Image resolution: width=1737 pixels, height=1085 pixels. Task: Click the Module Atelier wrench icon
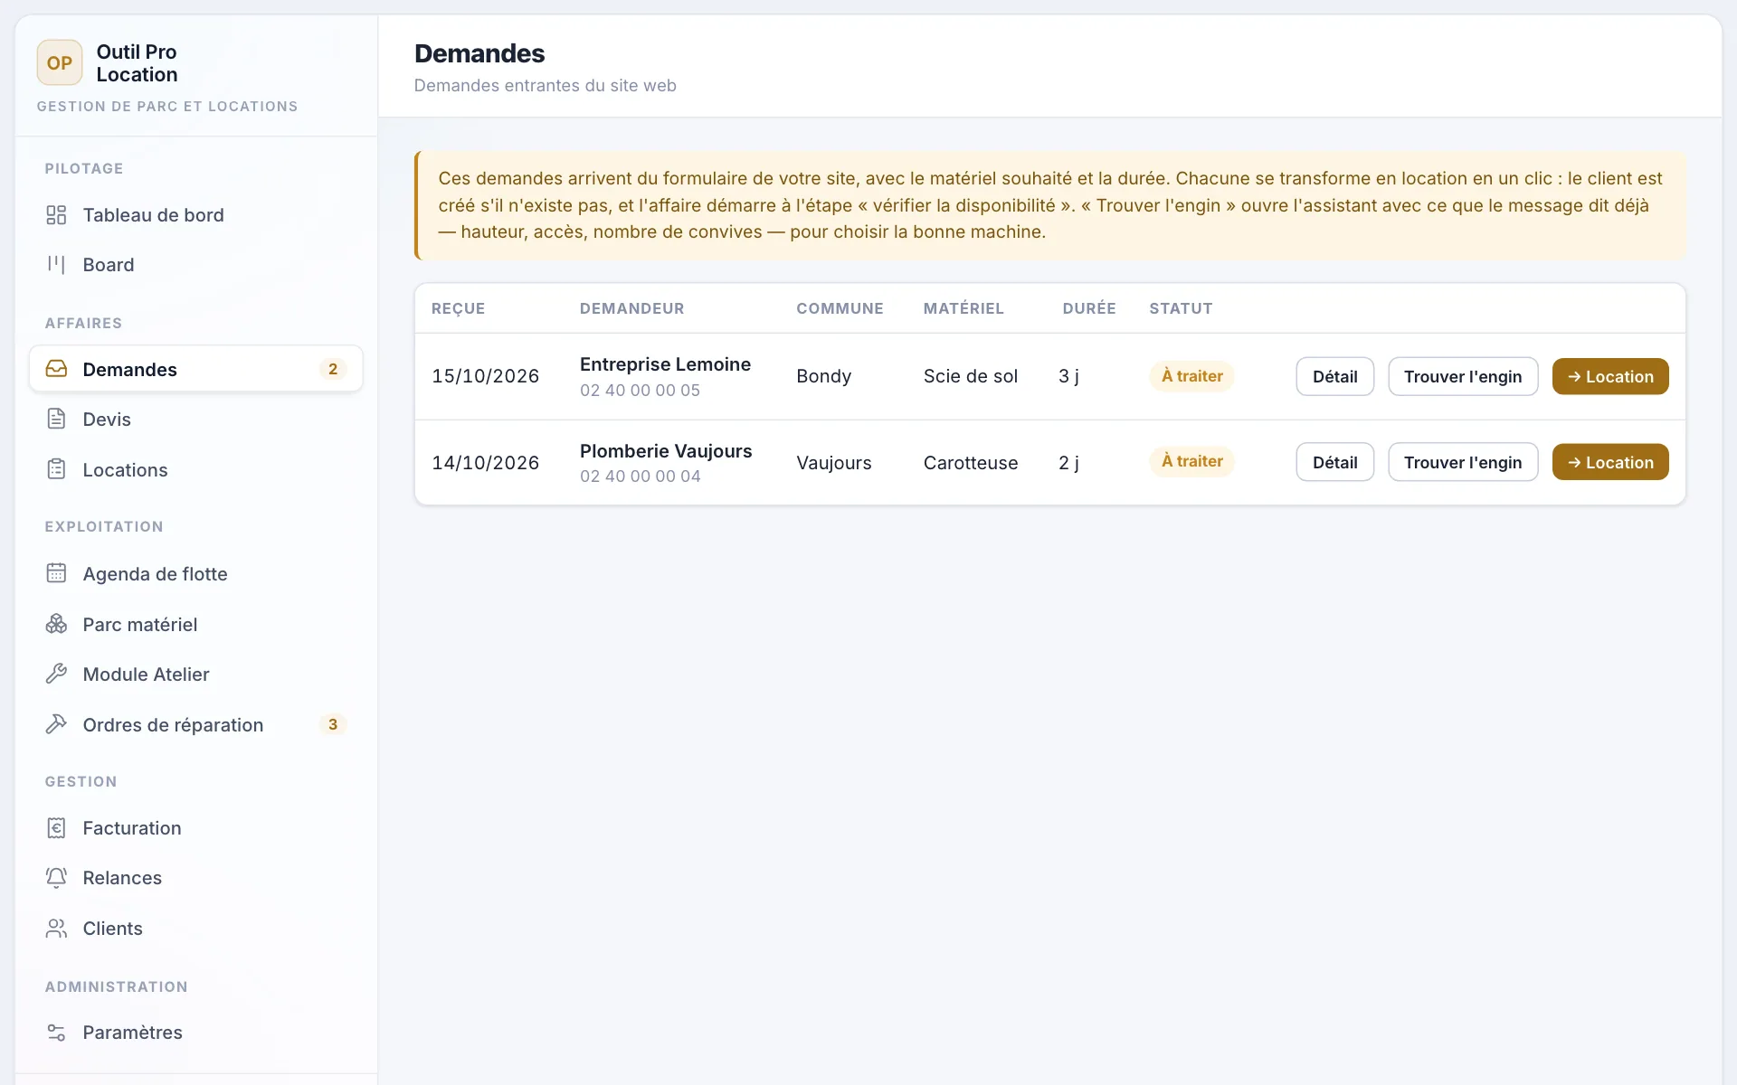pos(56,674)
